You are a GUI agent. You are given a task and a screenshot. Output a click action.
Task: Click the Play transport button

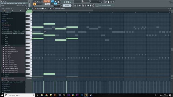click(37, 4)
